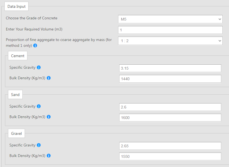Screen dimensions: 229x167
Task: Select the Cement Specific Gravity value 3.15
Action: pyautogui.click(x=170, y=68)
